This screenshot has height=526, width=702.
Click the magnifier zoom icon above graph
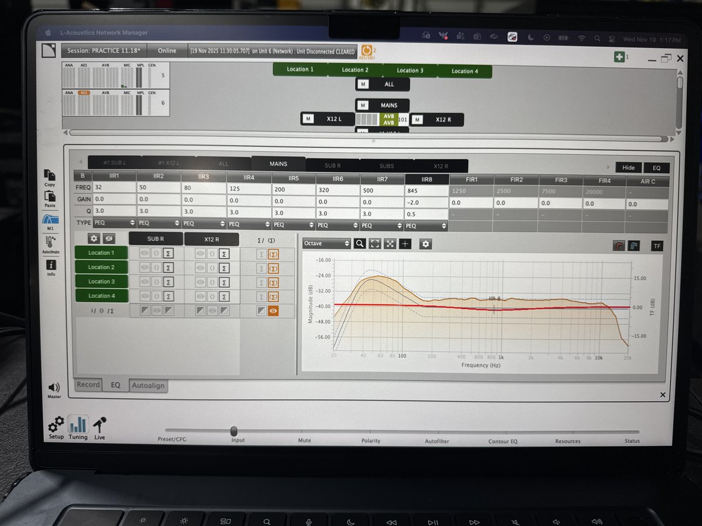click(x=360, y=244)
